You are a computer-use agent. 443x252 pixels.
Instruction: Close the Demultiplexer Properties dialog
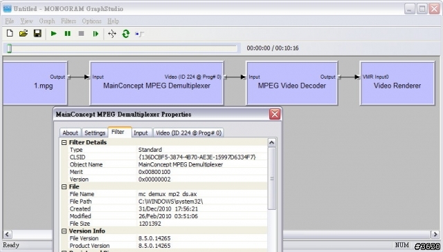[x=275, y=114]
